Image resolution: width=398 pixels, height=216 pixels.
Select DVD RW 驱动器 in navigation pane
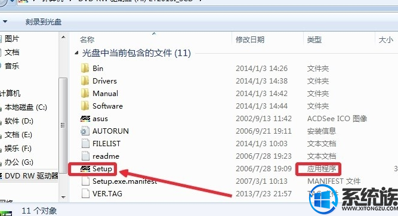[32, 175]
